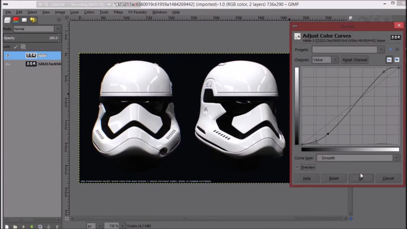Screen dimensions: 407x229
Task: Cancel the Curves dialog
Action: click(388, 178)
